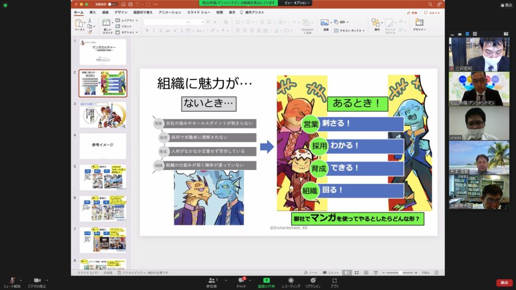Expand video options next to camera
516x290 pixels.
[x=47, y=280]
